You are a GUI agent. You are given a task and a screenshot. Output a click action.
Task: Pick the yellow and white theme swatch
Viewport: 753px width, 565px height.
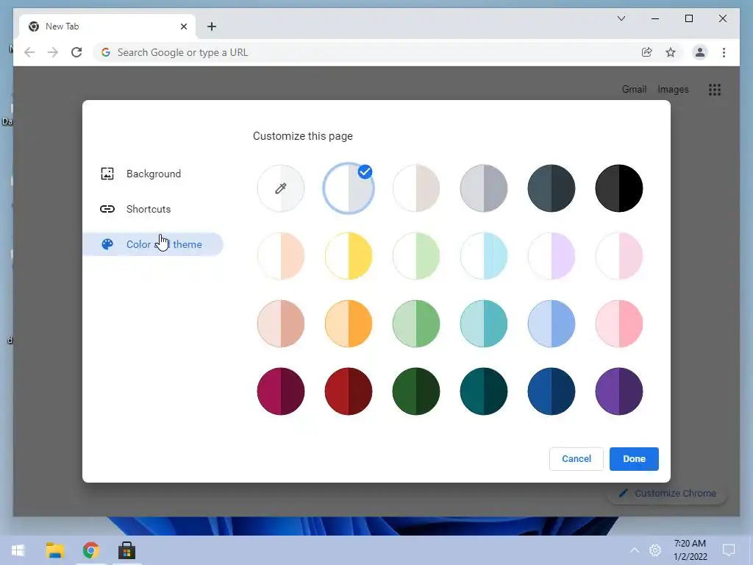[348, 256]
